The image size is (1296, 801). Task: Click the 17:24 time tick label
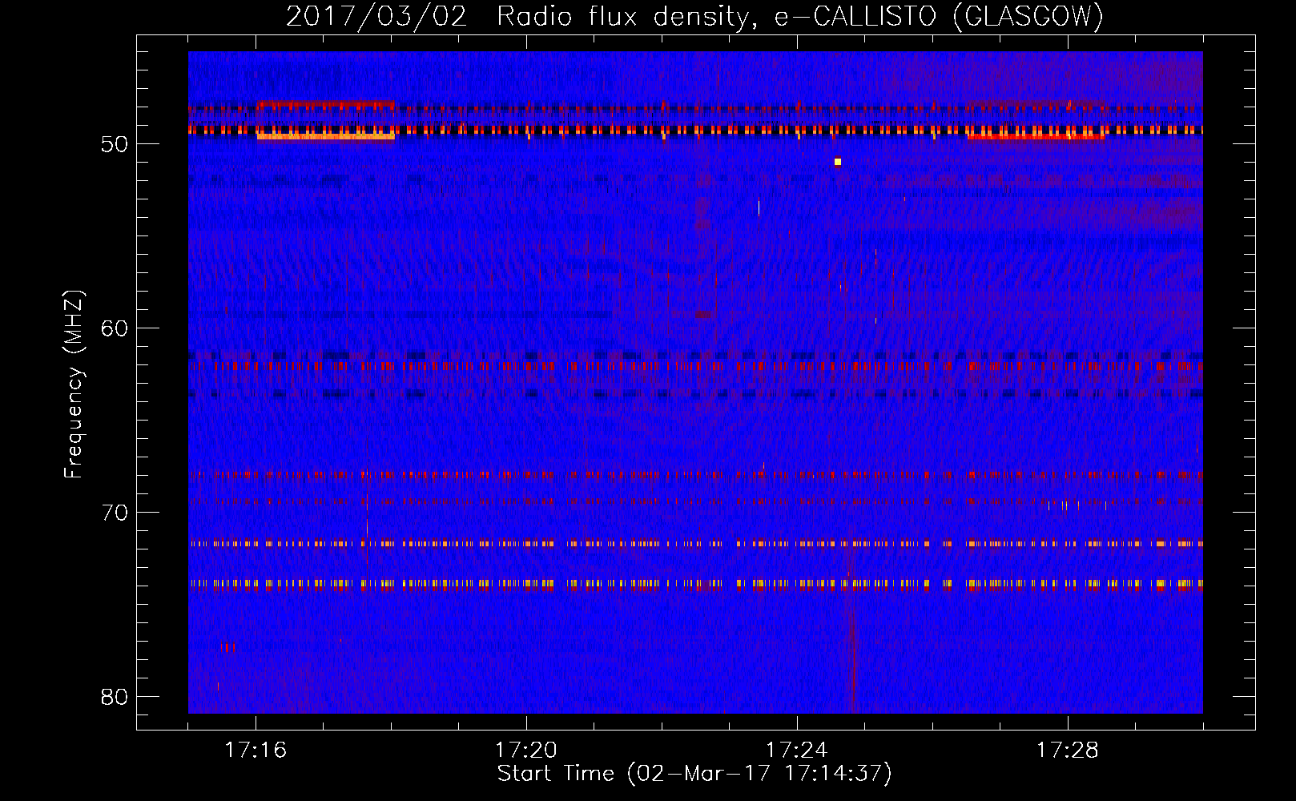point(797,751)
